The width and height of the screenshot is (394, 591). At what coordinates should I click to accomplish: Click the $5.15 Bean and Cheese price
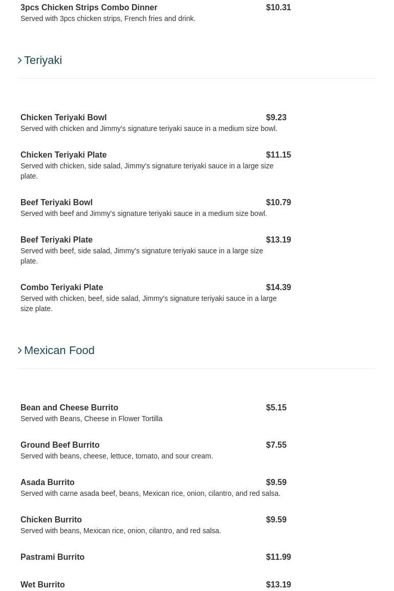coord(276,408)
